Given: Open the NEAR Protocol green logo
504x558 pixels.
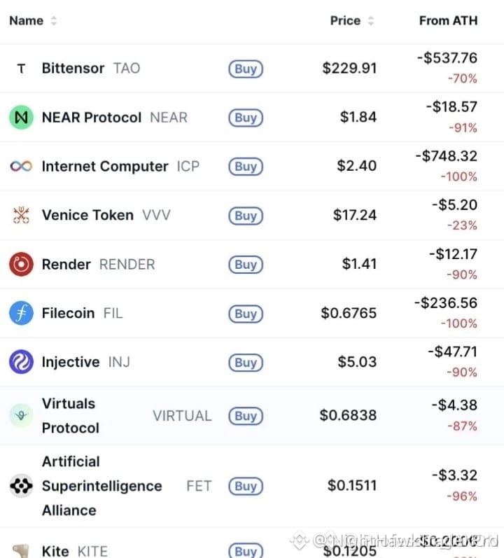Looking at the screenshot, I should pos(21,118).
